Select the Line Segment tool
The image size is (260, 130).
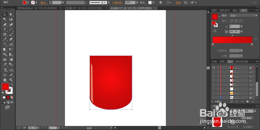click(x=11, y=30)
